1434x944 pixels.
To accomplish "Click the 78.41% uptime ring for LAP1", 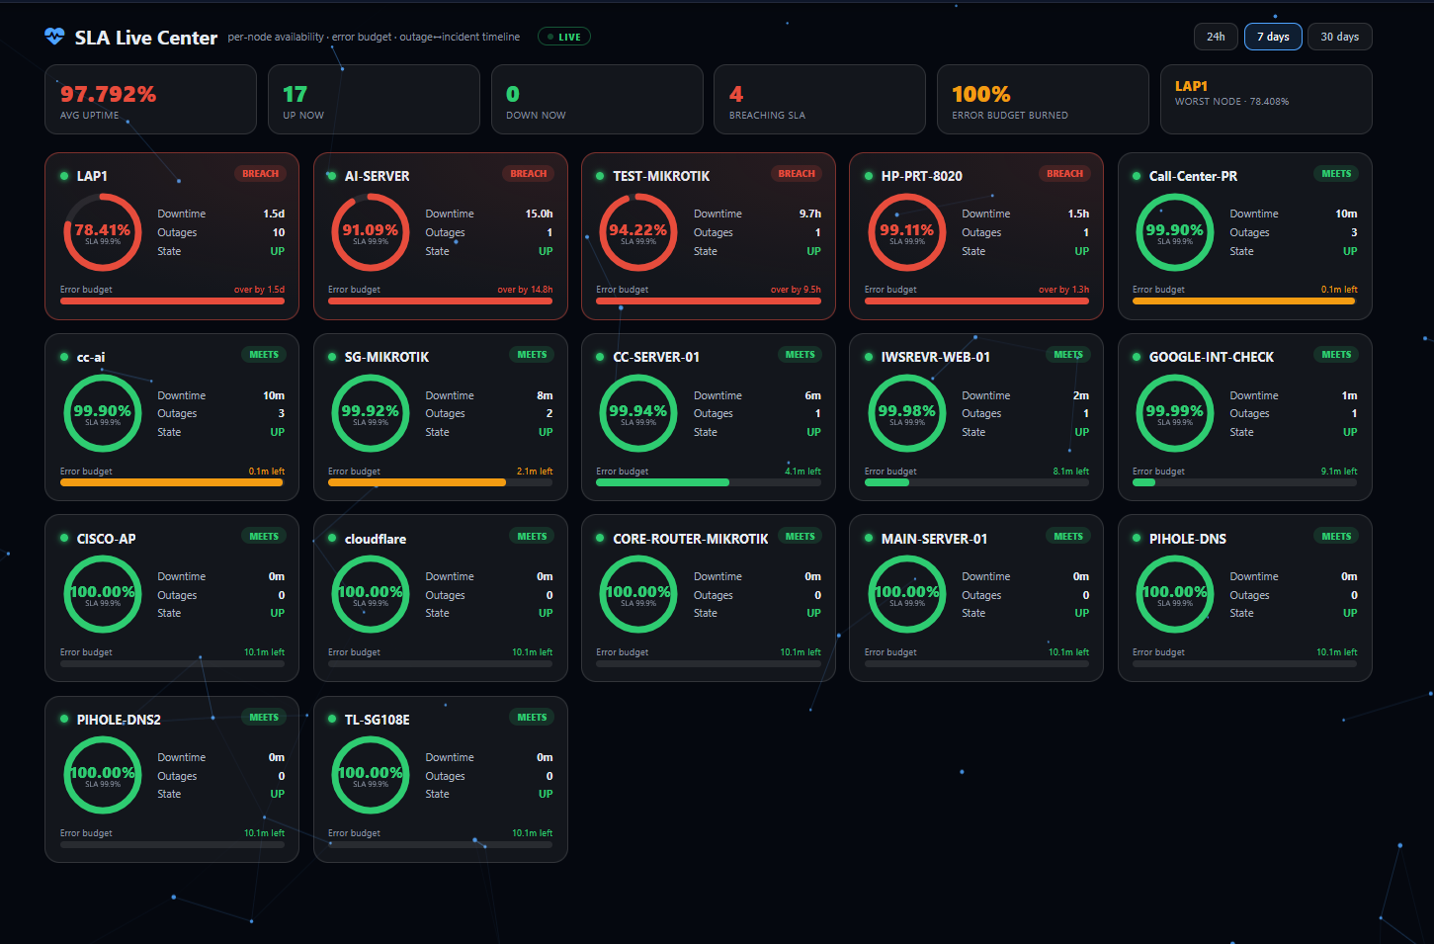I will coord(103,232).
